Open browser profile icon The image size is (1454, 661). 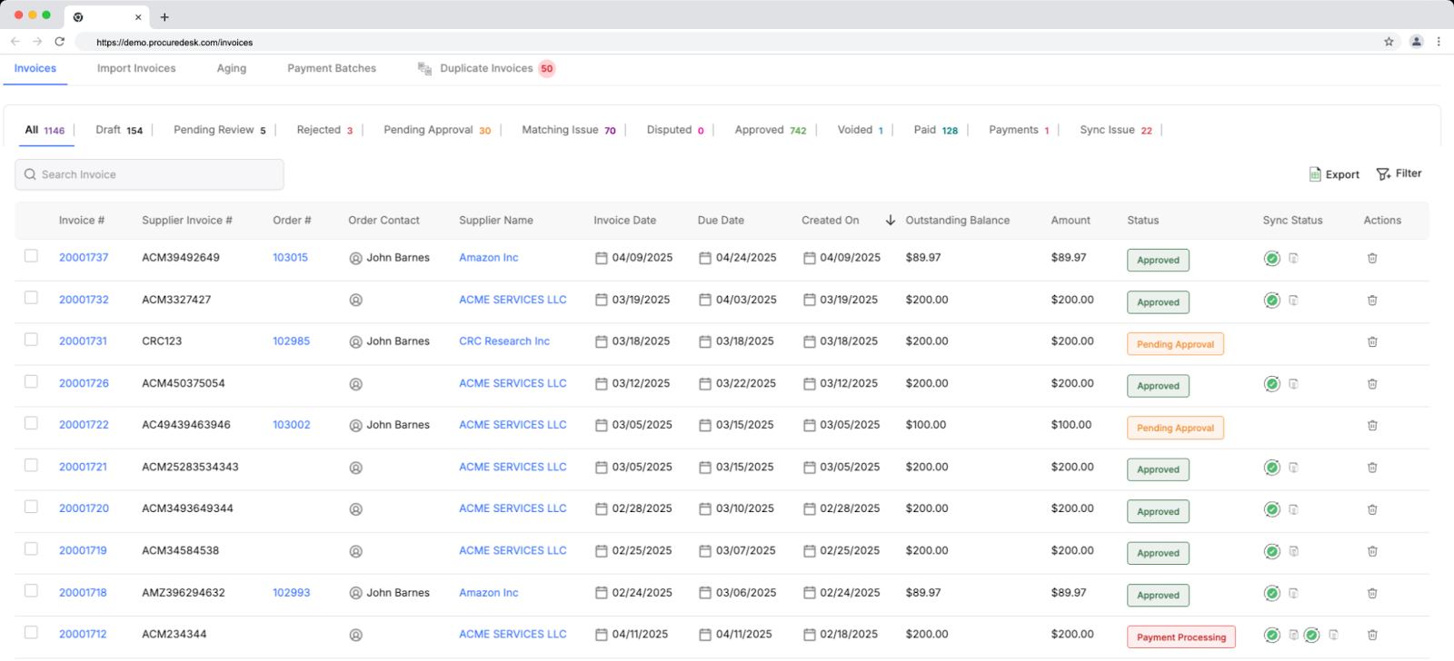click(1416, 42)
